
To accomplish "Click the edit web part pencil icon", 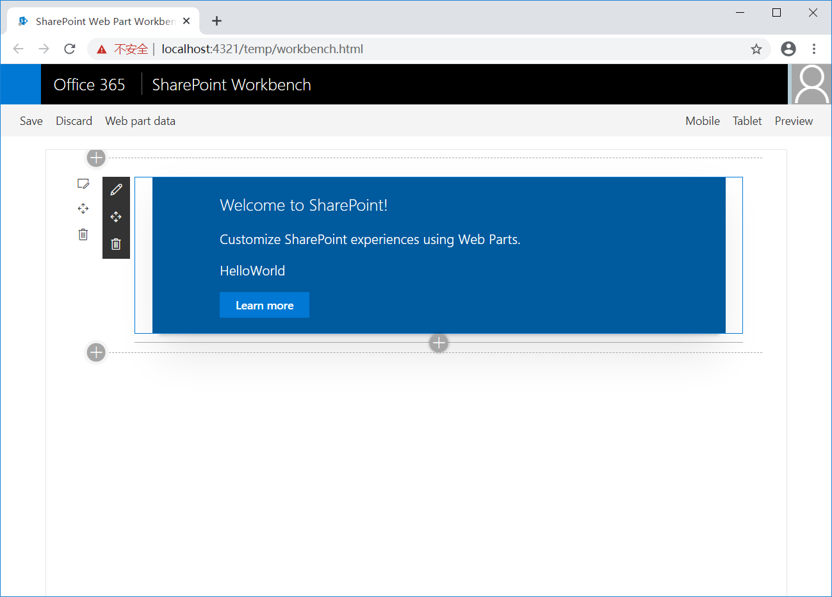I will (x=116, y=190).
